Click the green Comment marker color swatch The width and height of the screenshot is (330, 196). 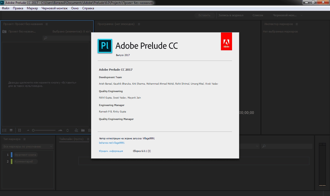coord(12,161)
